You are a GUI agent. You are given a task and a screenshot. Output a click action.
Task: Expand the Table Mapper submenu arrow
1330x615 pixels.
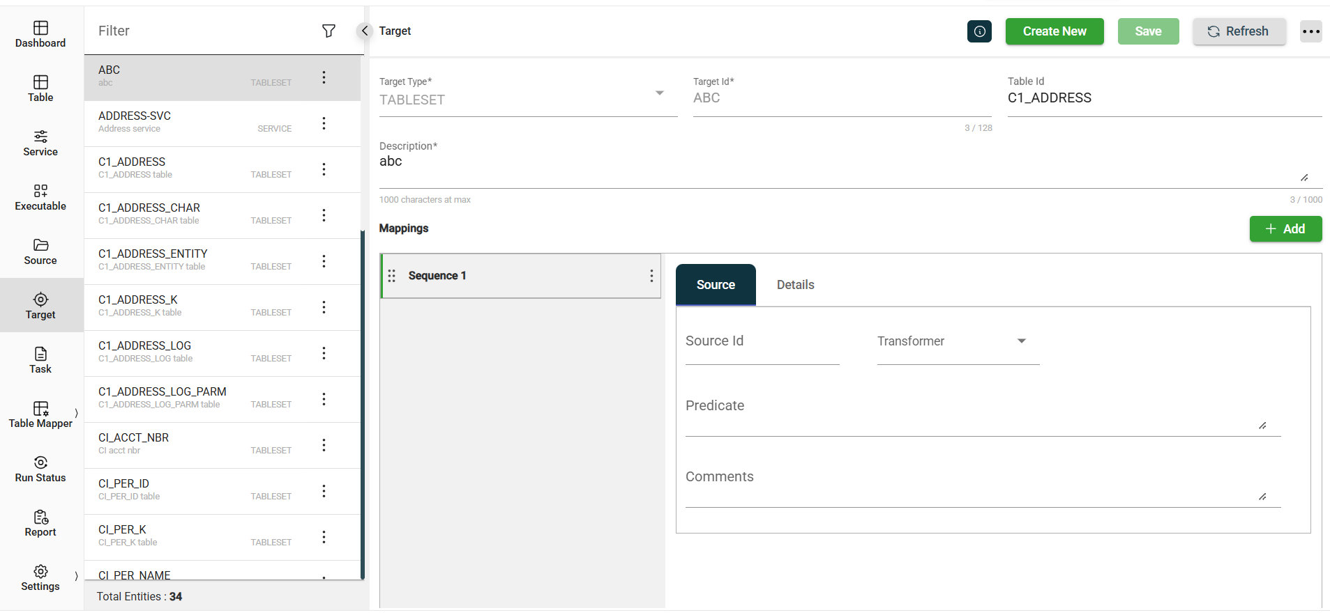[x=76, y=413]
